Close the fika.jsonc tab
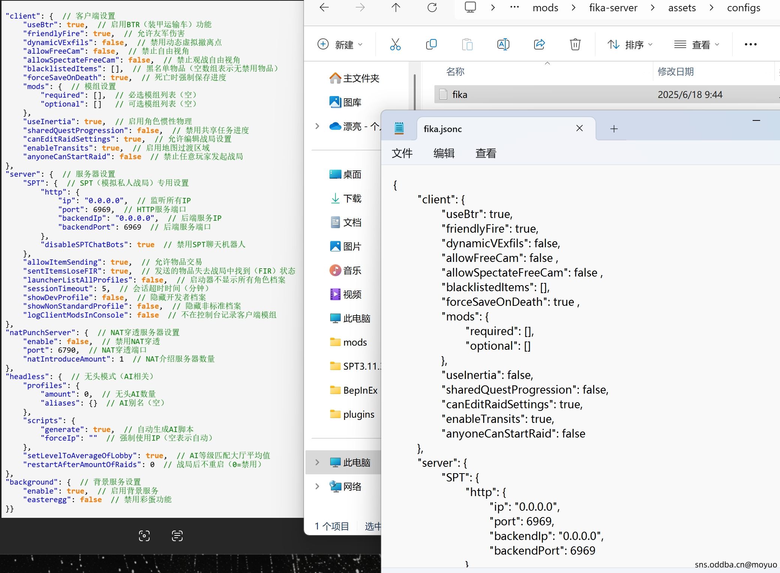The height and width of the screenshot is (573, 780). point(579,128)
